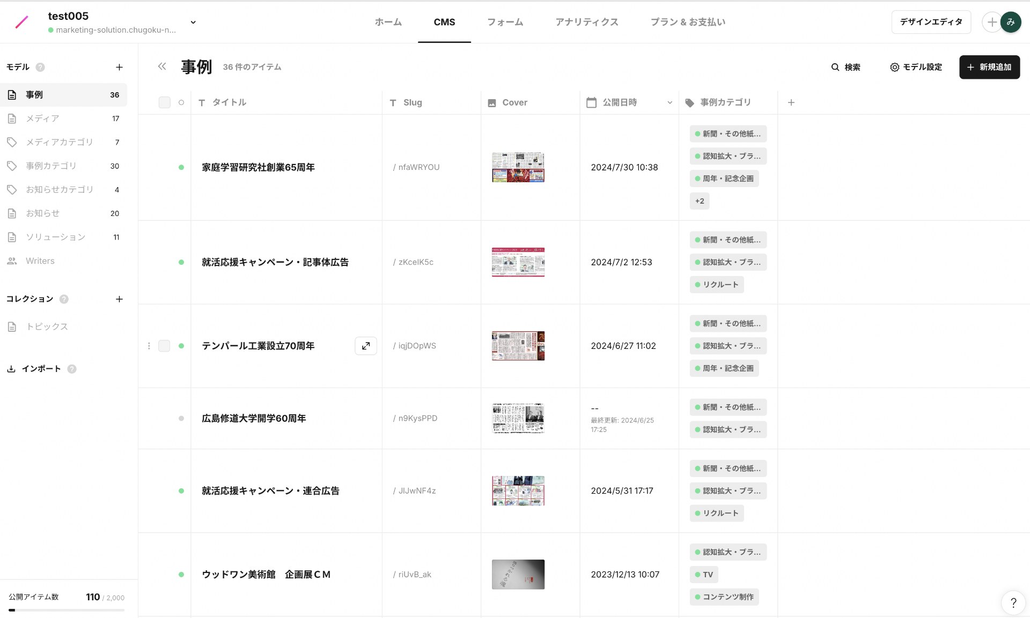Open the フォーム tab
Viewport: 1030px width, 618px height.
[x=505, y=22]
